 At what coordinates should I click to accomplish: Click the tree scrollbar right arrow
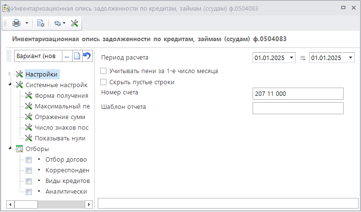[x=89, y=204]
